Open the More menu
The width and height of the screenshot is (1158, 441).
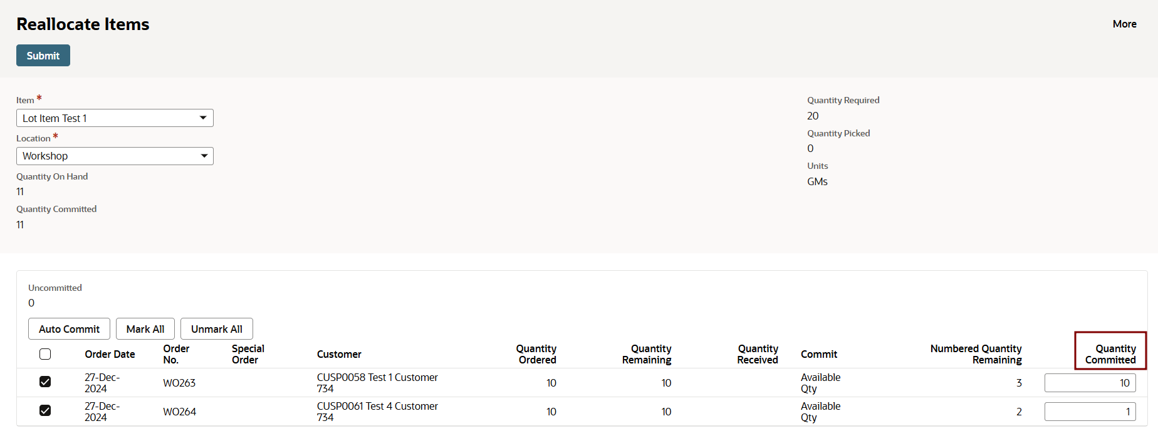pyautogui.click(x=1124, y=24)
